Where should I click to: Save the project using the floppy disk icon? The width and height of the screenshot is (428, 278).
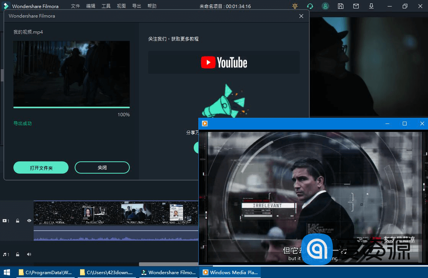point(340,6)
